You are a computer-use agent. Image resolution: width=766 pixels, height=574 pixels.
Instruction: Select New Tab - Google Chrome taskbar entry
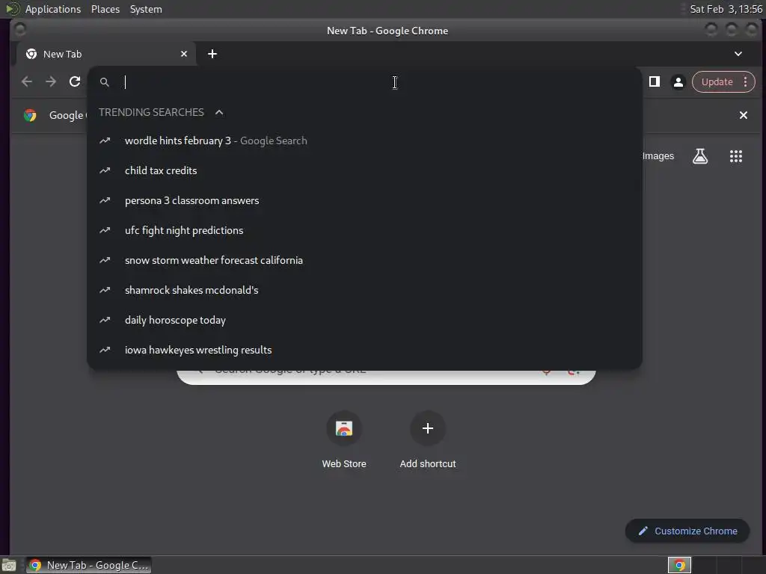point(89,565)
